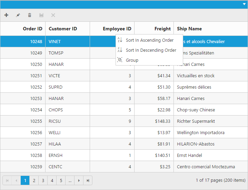Viewport: 248px width, 190px height.
Task: Click the Customer ID column header
Action: 63,29
